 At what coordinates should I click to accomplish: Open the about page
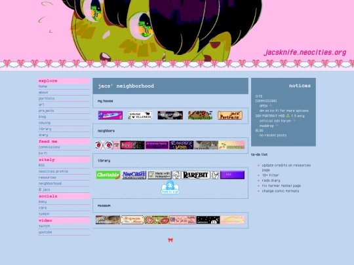[43, 92]
